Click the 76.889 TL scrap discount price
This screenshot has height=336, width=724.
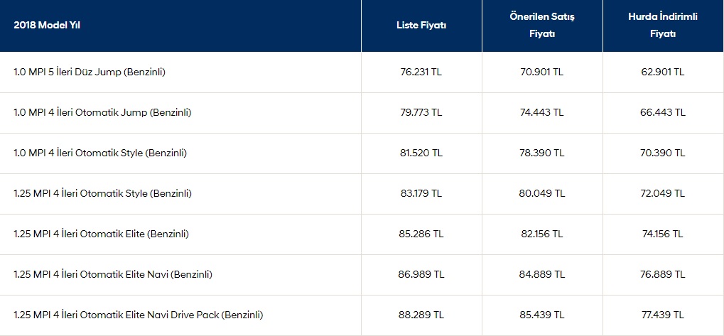click(663, 275)
